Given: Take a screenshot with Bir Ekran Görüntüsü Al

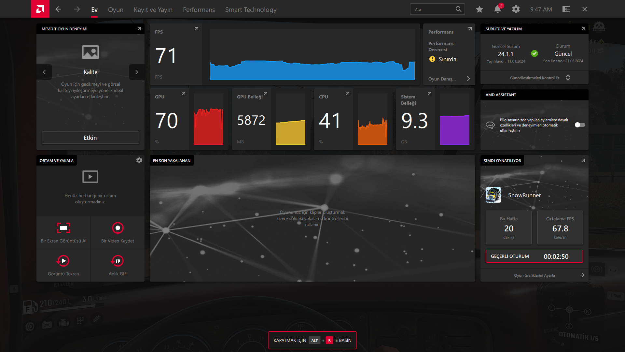Looking at the screenshot, I should pos(63,233).
